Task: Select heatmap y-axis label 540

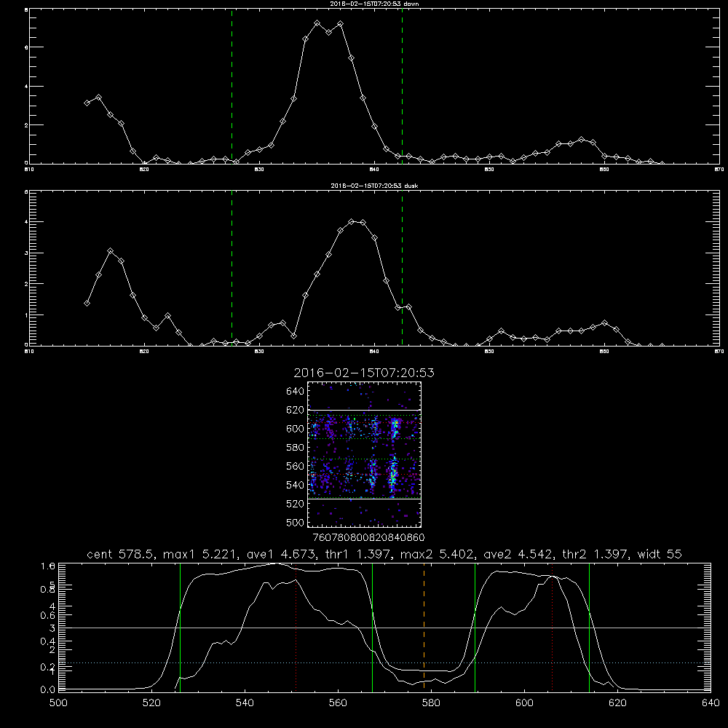Action: (x=296, y=485)
